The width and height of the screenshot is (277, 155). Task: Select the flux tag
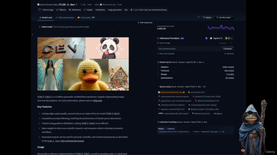(126, 10)
